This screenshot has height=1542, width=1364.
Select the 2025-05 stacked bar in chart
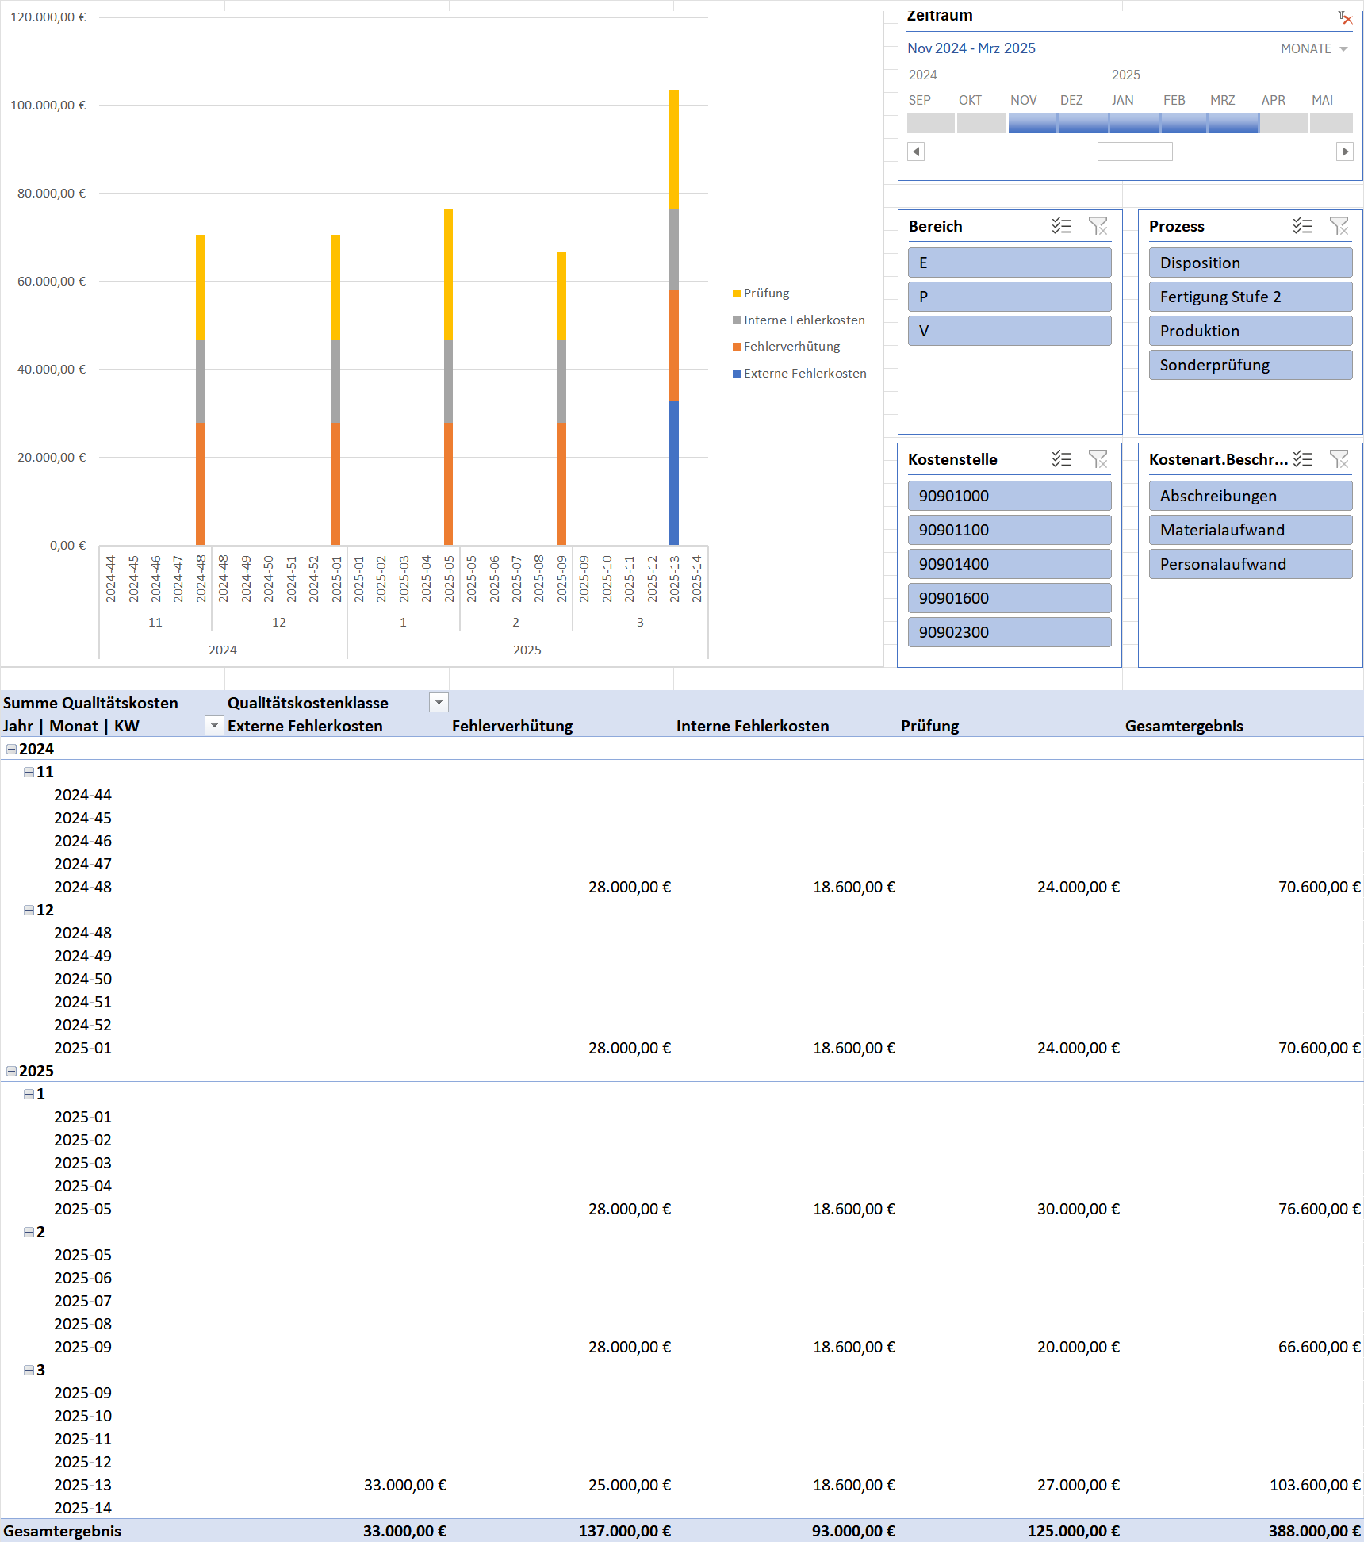click(448, 377)
